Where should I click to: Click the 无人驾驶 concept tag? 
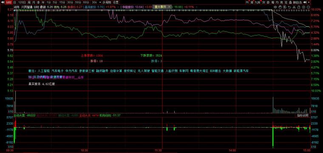[144, 71]
